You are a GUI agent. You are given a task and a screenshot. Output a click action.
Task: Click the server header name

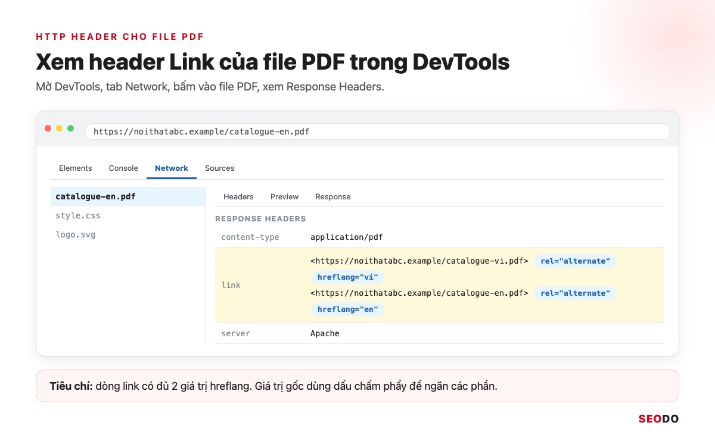236,333
